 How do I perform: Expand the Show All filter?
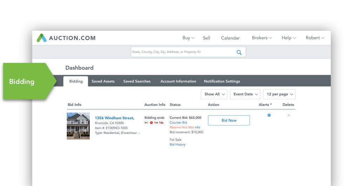point(214,94)
